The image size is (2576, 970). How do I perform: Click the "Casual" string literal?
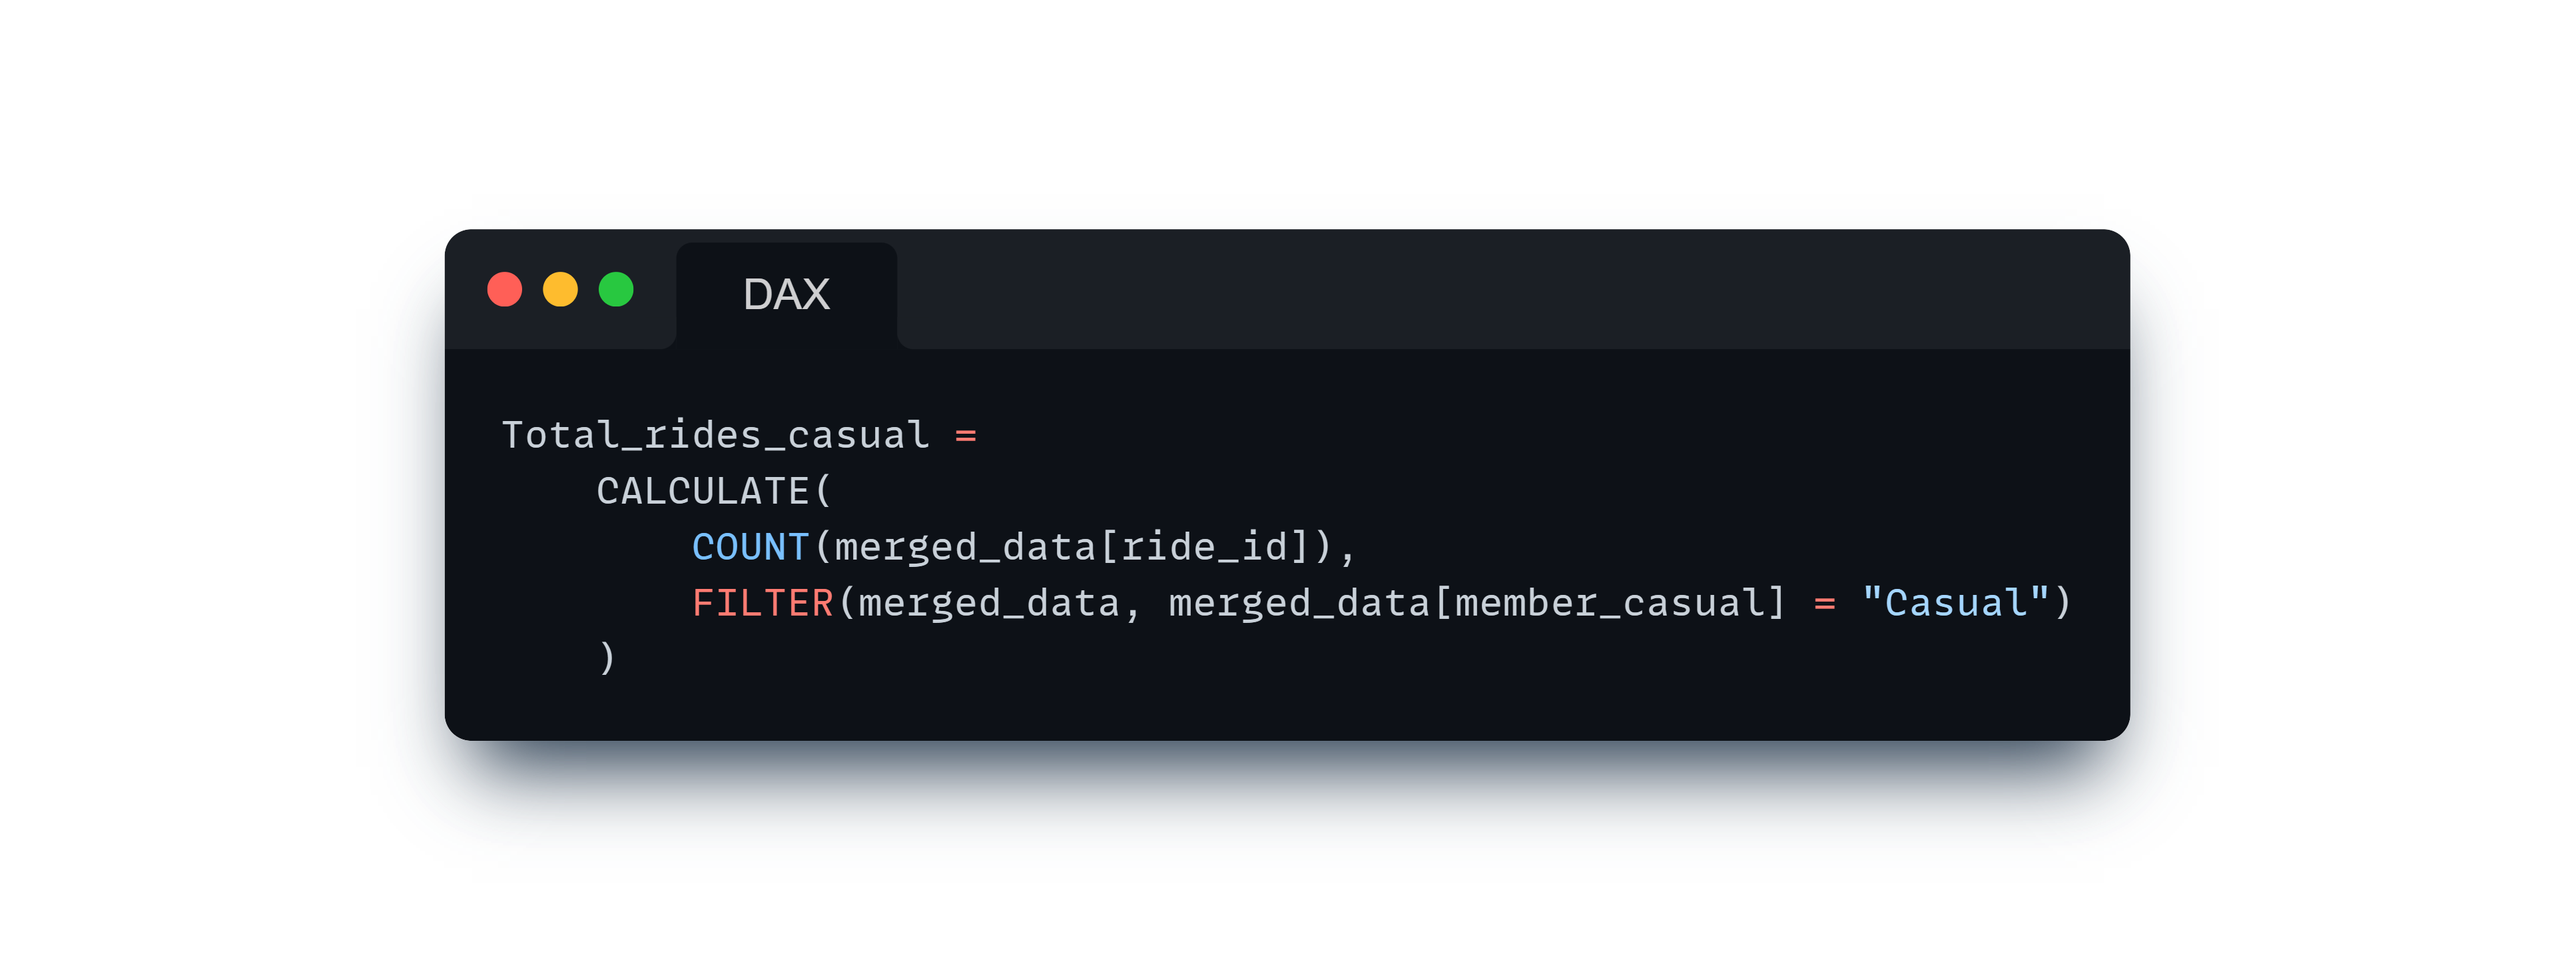tap(1955, 603)
